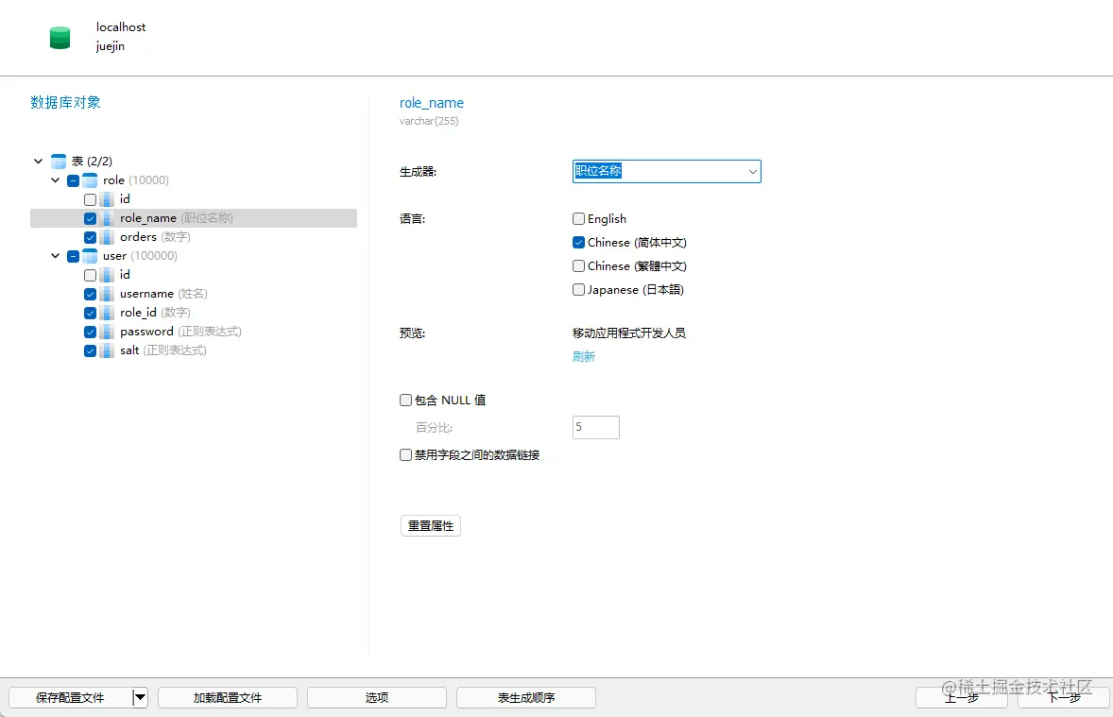
Task: Click the 加载配置文件 button
Action: point(227,698)
